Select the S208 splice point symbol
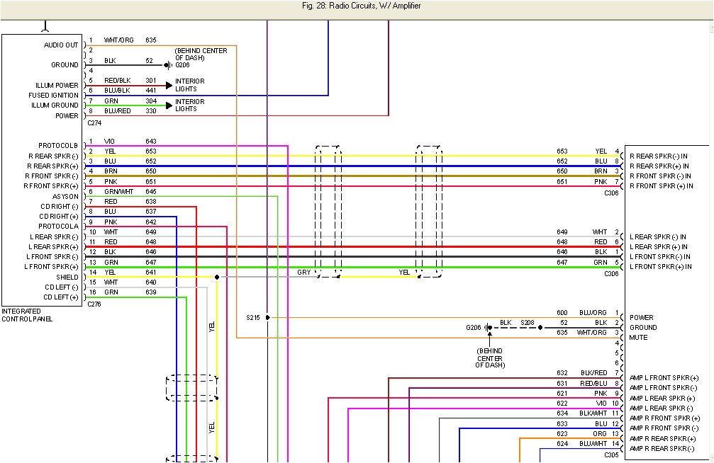This screenshot has width=714, height=463. [540, 327]
